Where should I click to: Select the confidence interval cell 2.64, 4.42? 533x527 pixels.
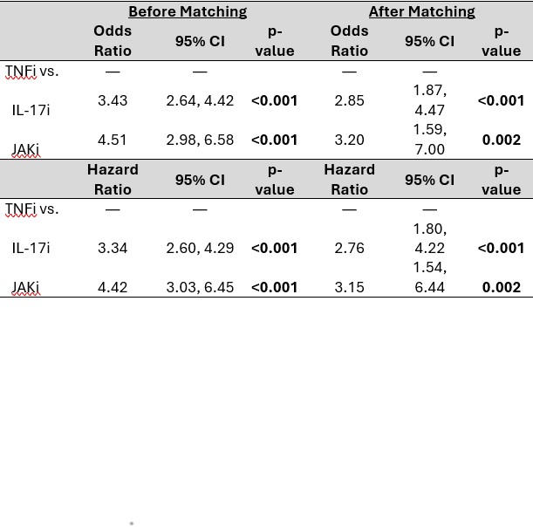[200, 100]
